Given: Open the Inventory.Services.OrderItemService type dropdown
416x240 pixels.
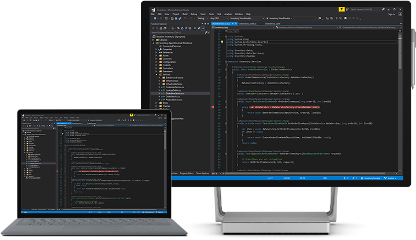Looking at the screenshot, I should click(x=307, y=27).
